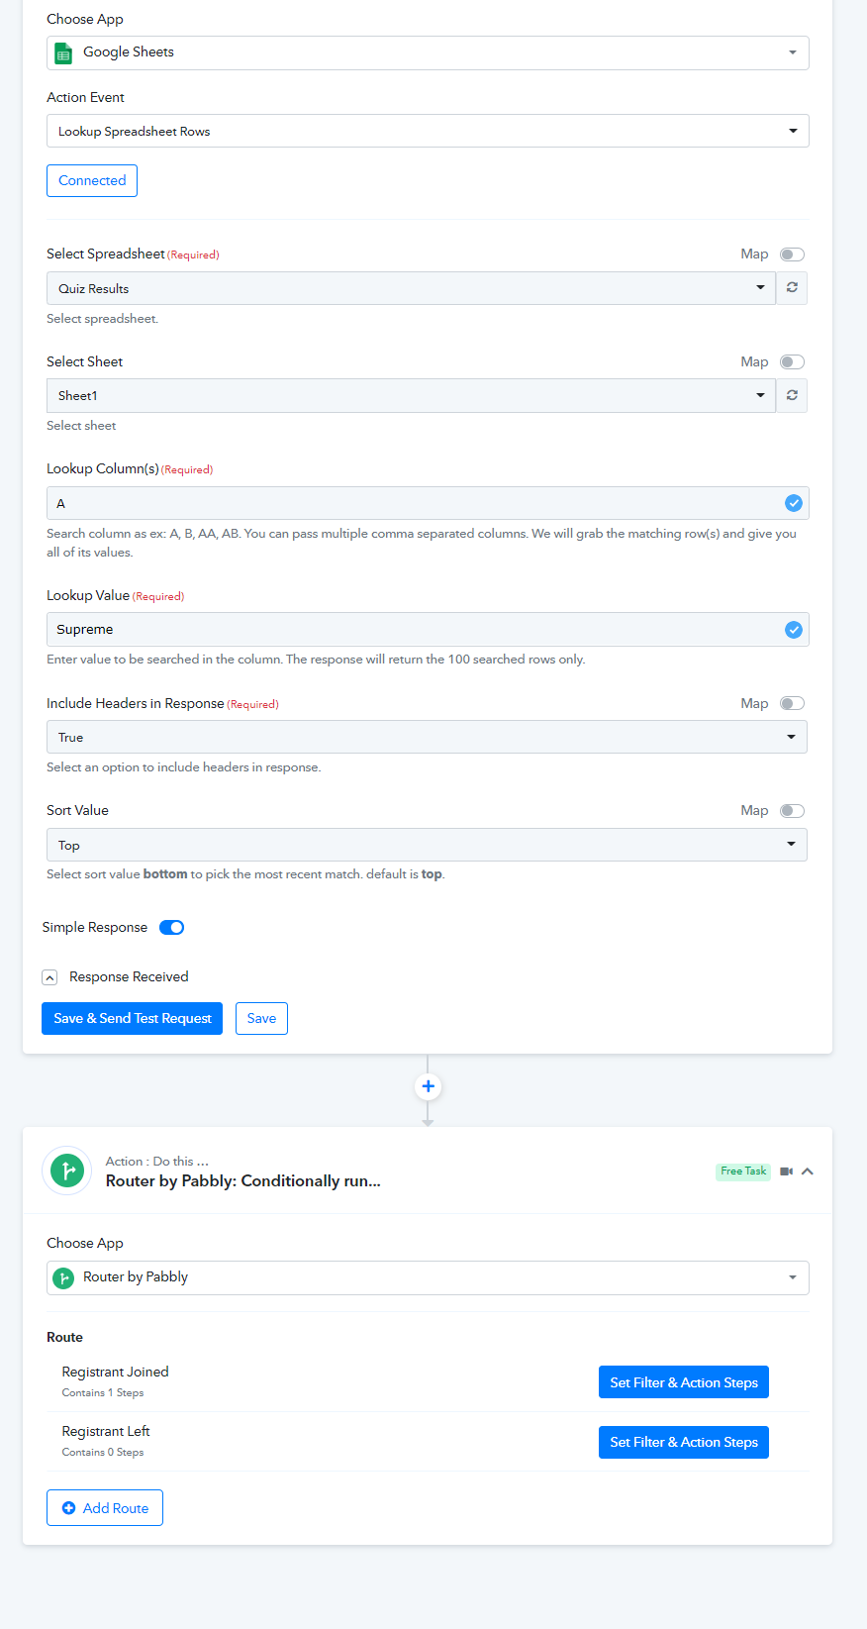Collapse the Router by Pabbly step
This screenshot has height=1629, width=867.
click(x=808, y=1171)
